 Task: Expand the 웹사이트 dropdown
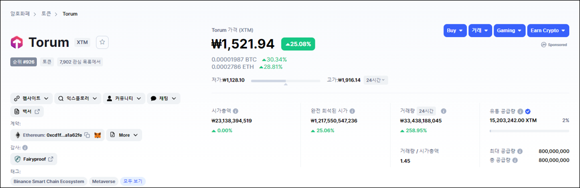pyautogui.click(x=32, y=99)
